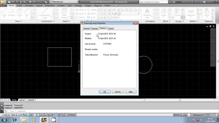Click Help in the Properties dialog
Screen dimensions: 219x123
(x=131, y=92)
